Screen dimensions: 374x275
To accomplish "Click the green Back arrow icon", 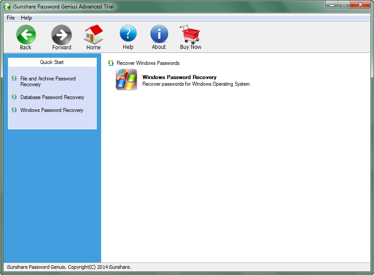I will tap(26, 35).
